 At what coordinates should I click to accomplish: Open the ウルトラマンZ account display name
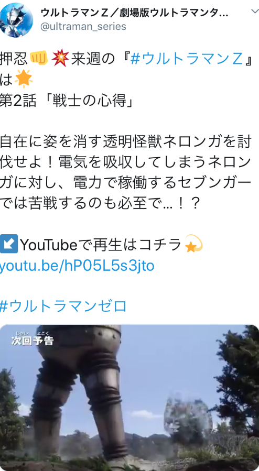coord(134,13)
